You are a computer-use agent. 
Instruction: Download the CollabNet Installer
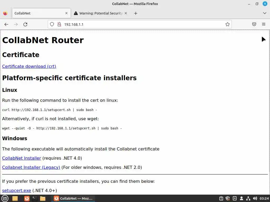tap(22, 158)
